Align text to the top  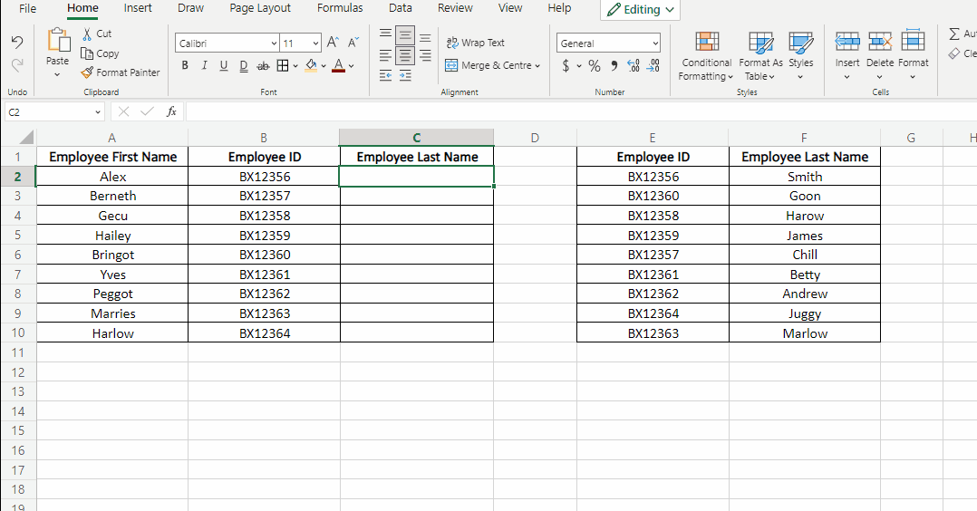coord(386,34)
